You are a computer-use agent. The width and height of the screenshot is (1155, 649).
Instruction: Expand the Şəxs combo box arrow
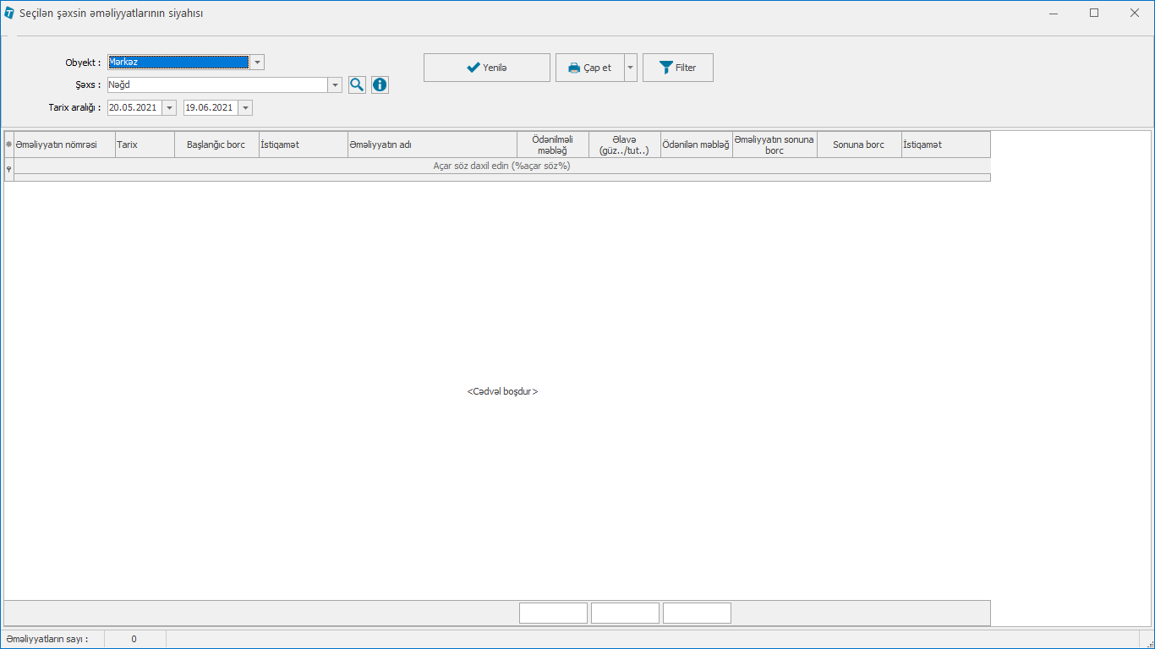pos(335,85)
